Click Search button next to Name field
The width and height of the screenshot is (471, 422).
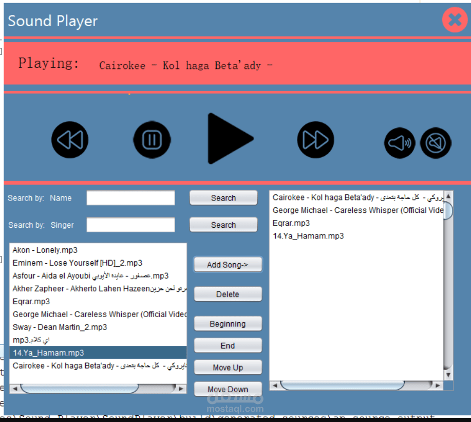(223, 198)
